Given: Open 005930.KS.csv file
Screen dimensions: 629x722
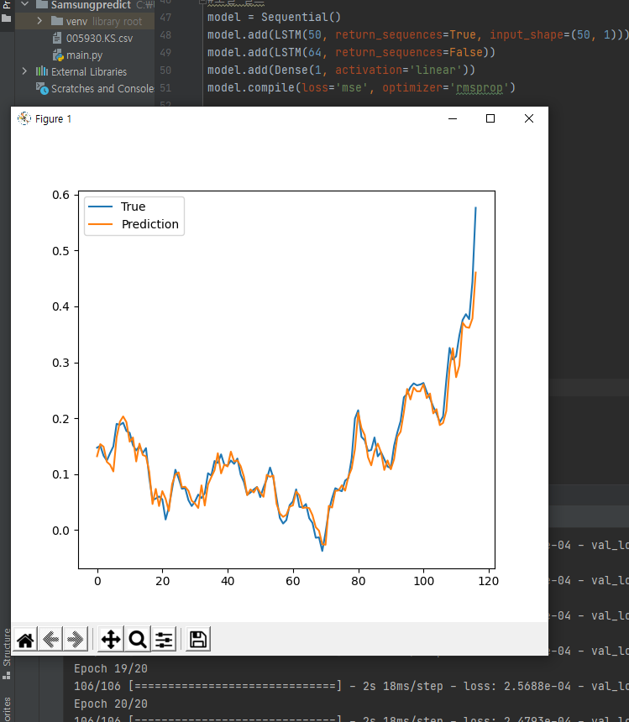Looking at the screenshot, I should 99,39.
